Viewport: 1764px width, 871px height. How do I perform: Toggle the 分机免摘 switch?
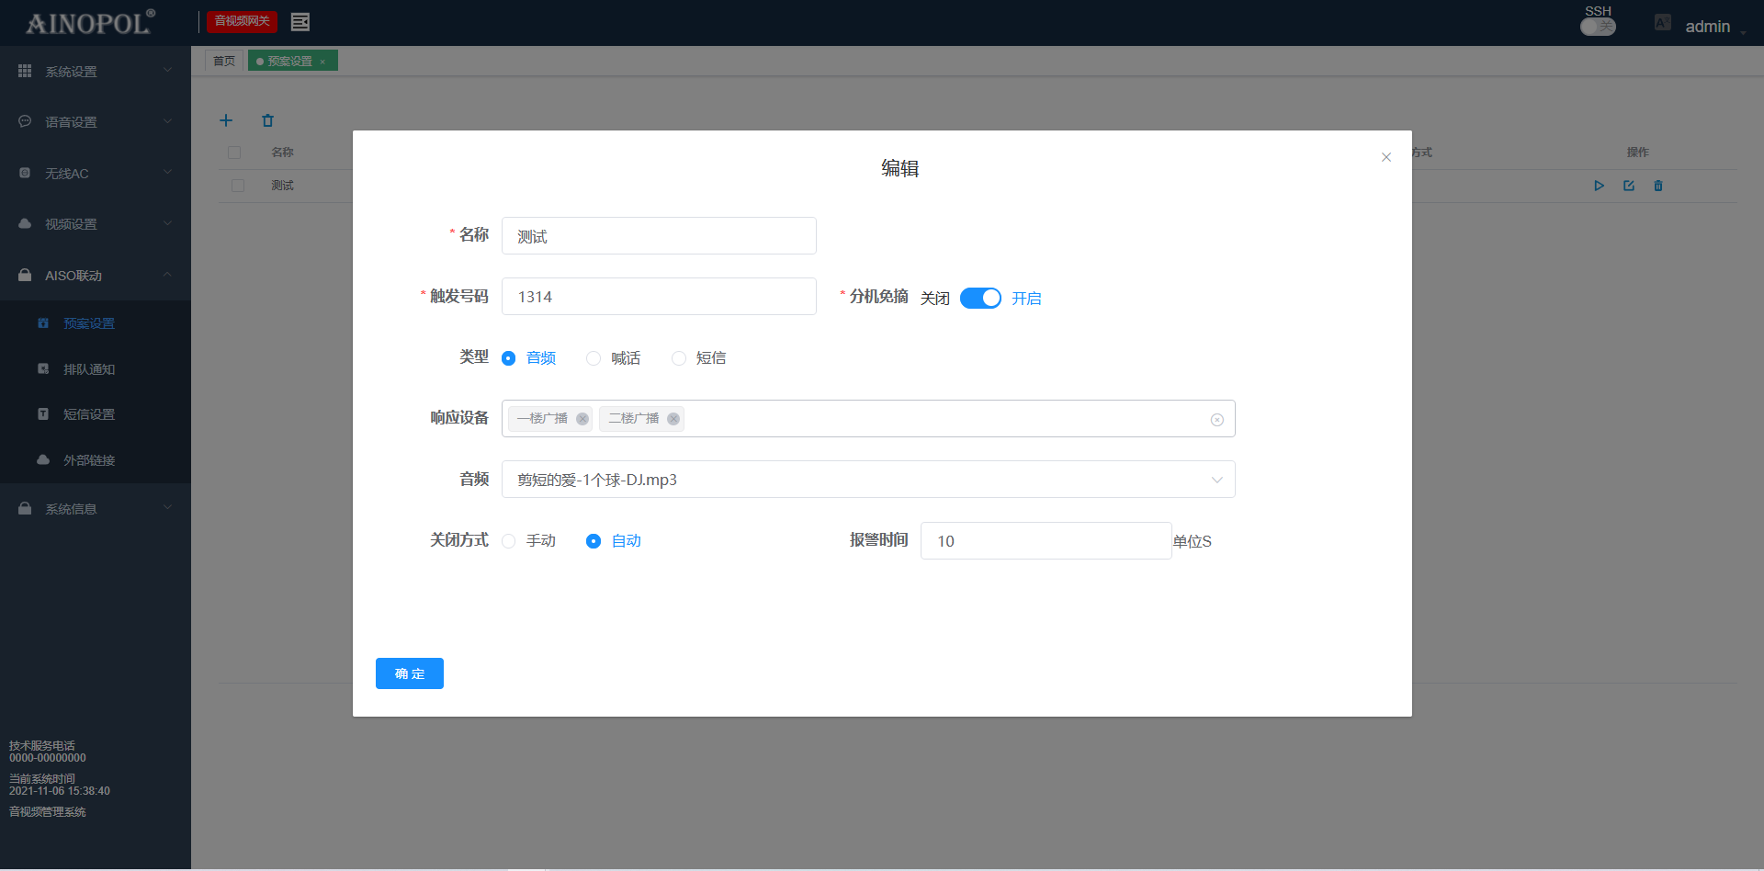(x=980, y=299)
